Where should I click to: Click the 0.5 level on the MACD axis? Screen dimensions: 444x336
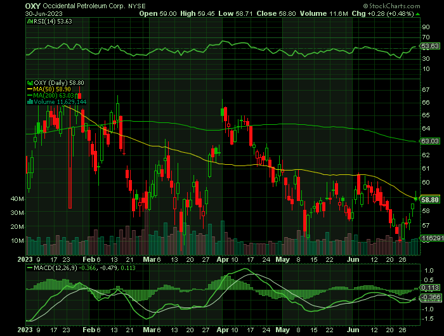point(429,280)
